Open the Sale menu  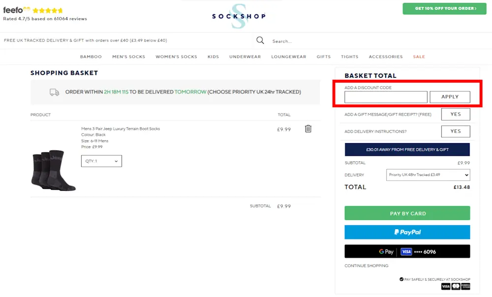pyautogui.click(x=419, y=57)
